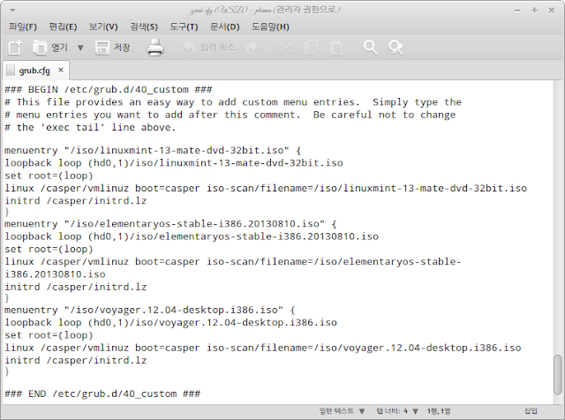Open the 도움말(H) menu
The image size is (565, 420).
point(270,26)
